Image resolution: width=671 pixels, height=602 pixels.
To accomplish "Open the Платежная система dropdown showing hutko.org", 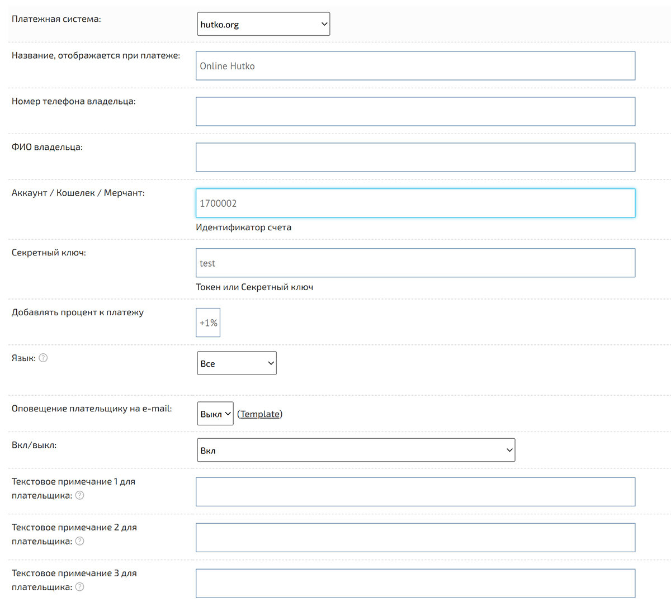I will point(263,24).
